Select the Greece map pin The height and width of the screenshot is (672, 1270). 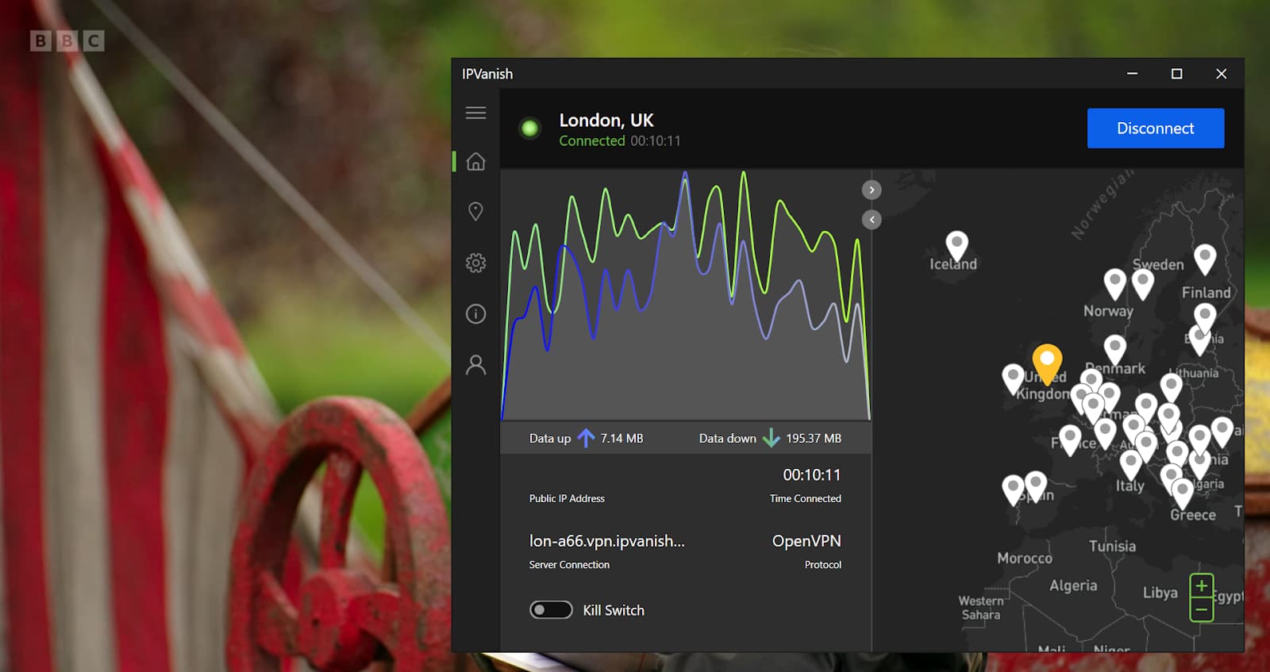click(x=1182, y=492)
